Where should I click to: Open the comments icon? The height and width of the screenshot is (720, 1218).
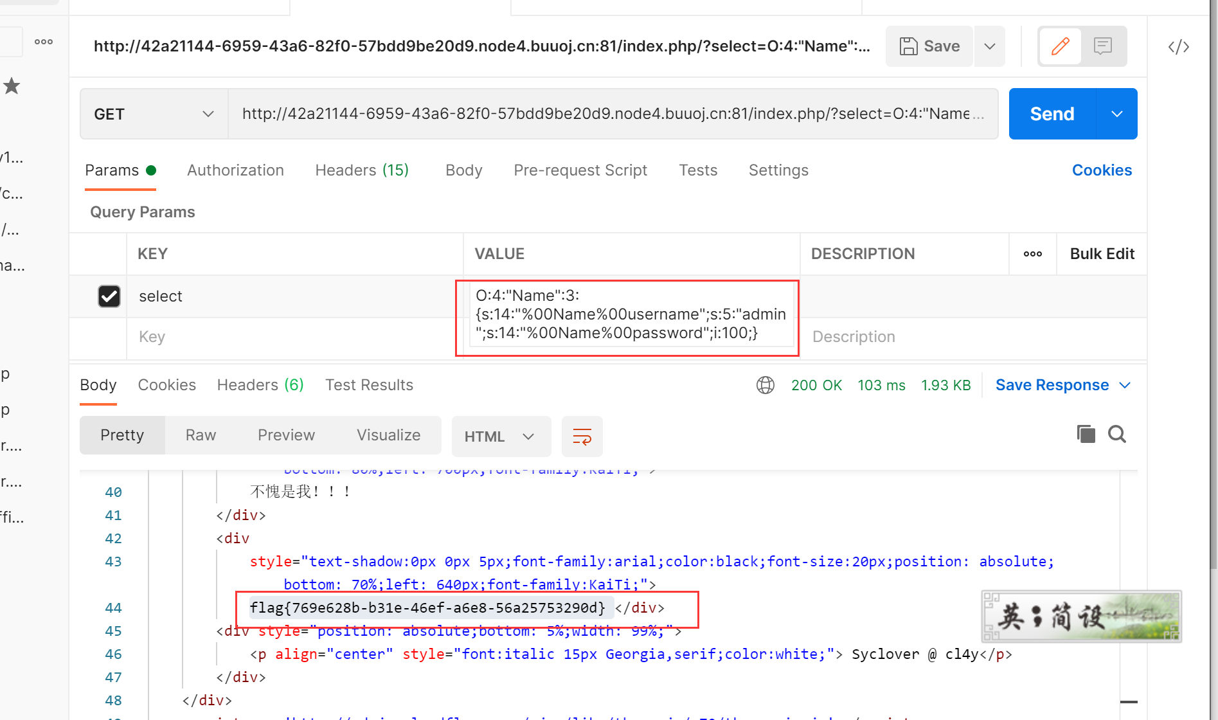pos(1103,46)
